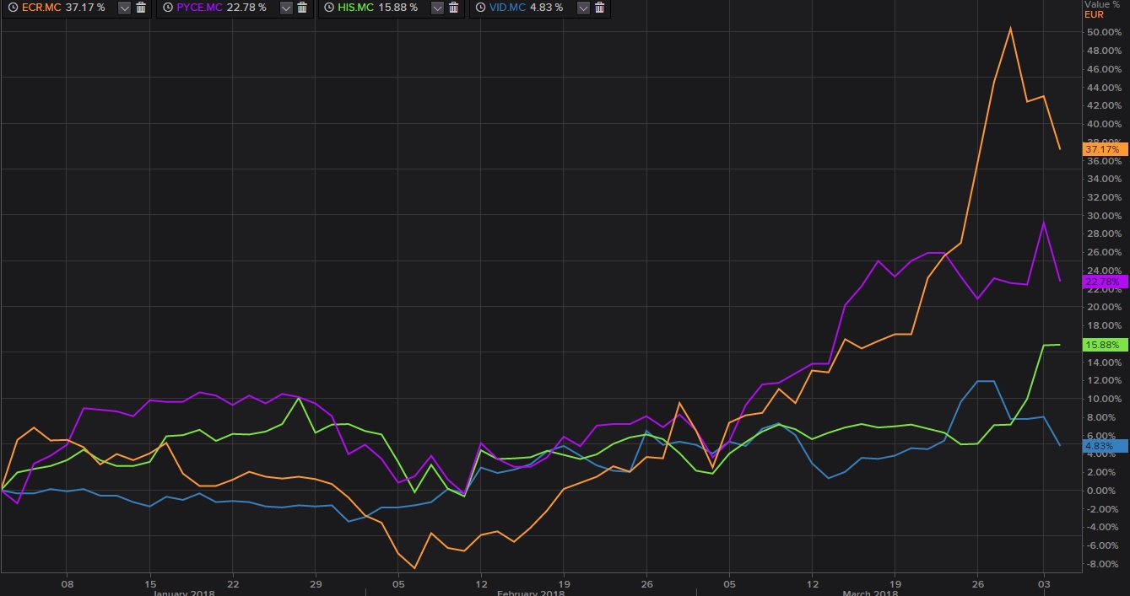The width and height of the screenshot is (1130, 596).
Task: Click the '15.88 %' value next to HIS.MC
Action: click(397, 8)
